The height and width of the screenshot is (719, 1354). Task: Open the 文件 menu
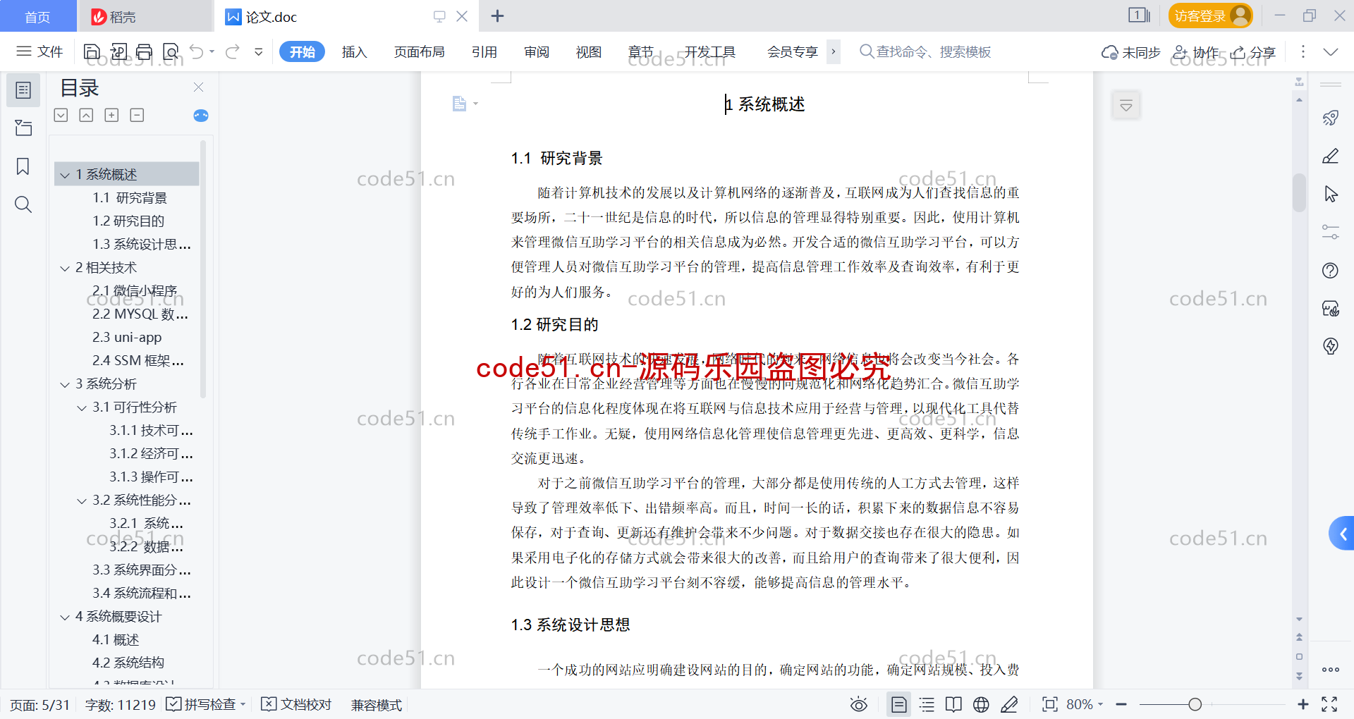pyautogui.click(x=40, y=51)
